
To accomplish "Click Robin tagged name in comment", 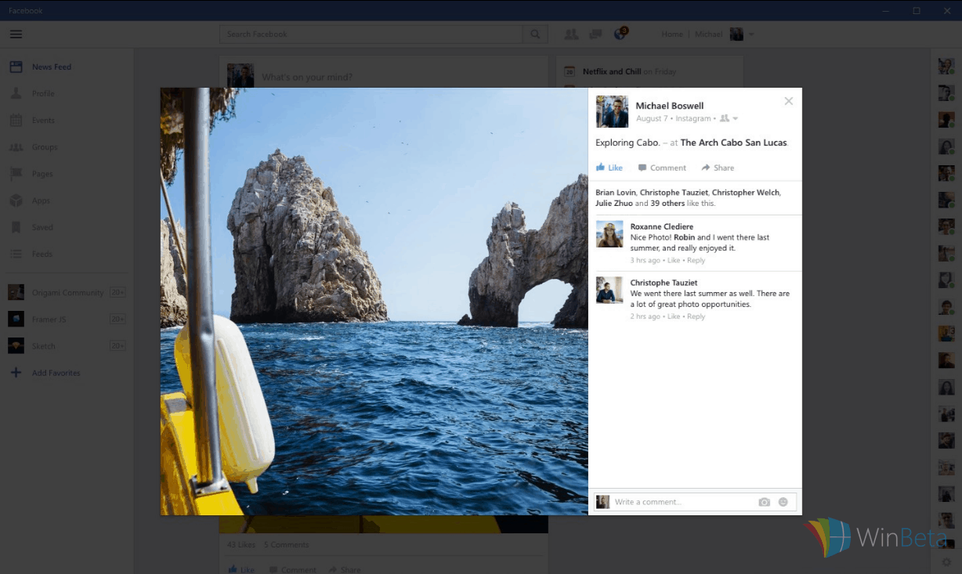I will click(685, 237).
